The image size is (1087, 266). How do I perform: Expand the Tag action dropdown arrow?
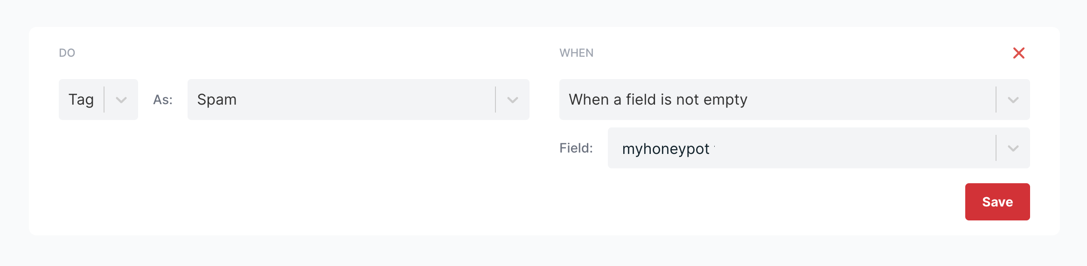[121, 100]
